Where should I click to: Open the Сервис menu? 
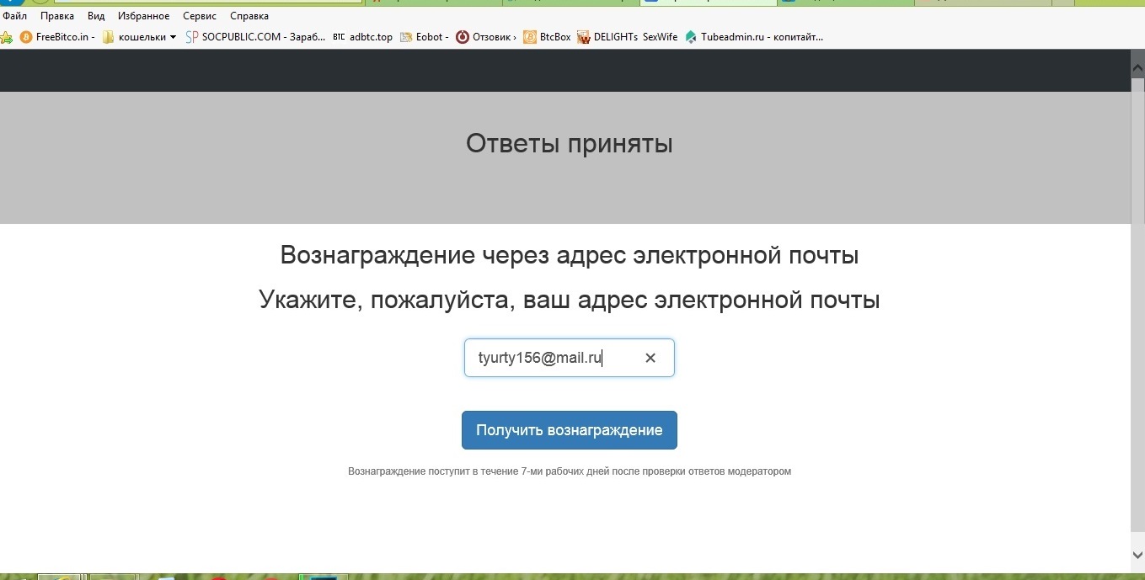tap(200, 16)
